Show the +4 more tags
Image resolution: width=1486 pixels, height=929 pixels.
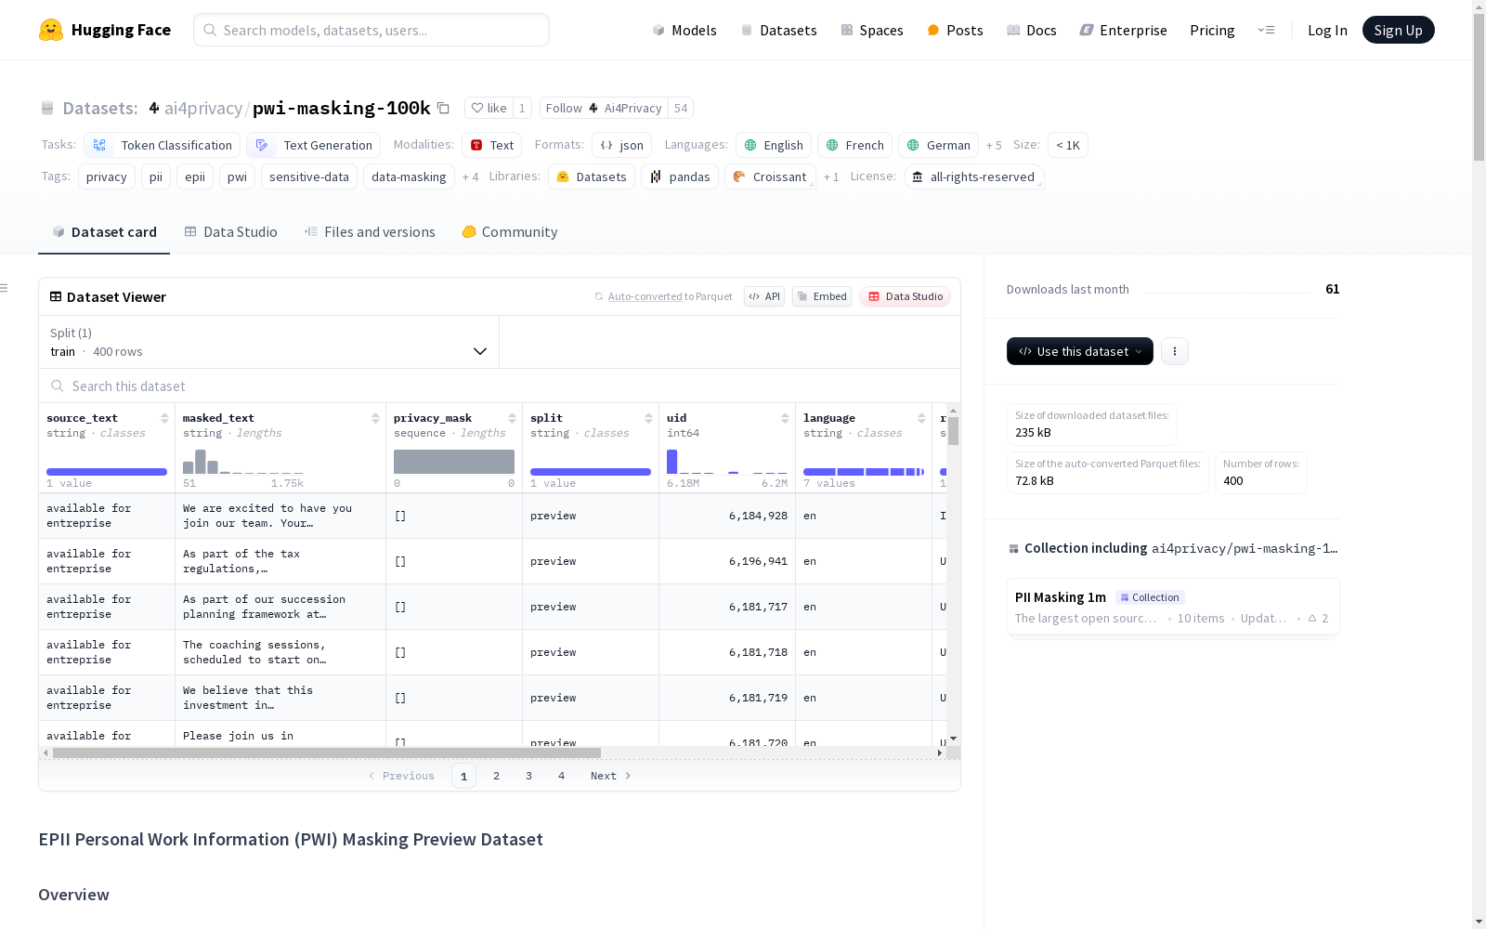[471, 177]
